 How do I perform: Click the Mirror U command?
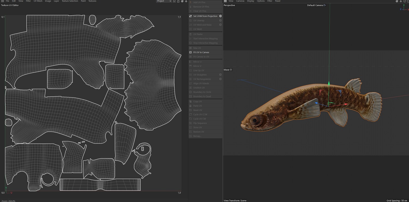click(205, 62)
